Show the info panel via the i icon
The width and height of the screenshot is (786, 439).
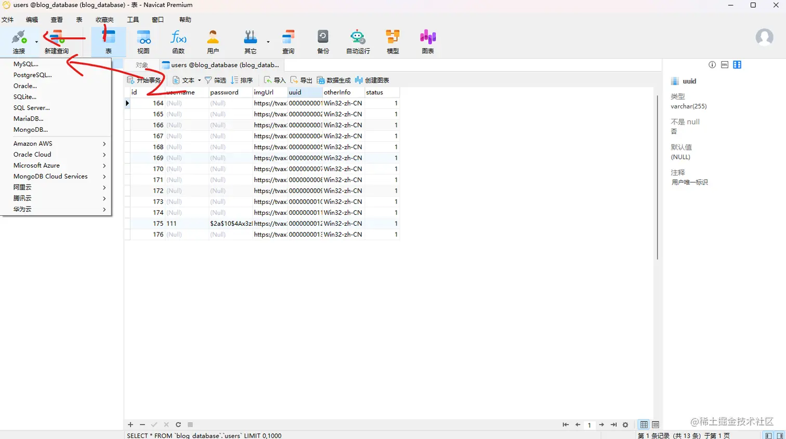coord(712,65)
